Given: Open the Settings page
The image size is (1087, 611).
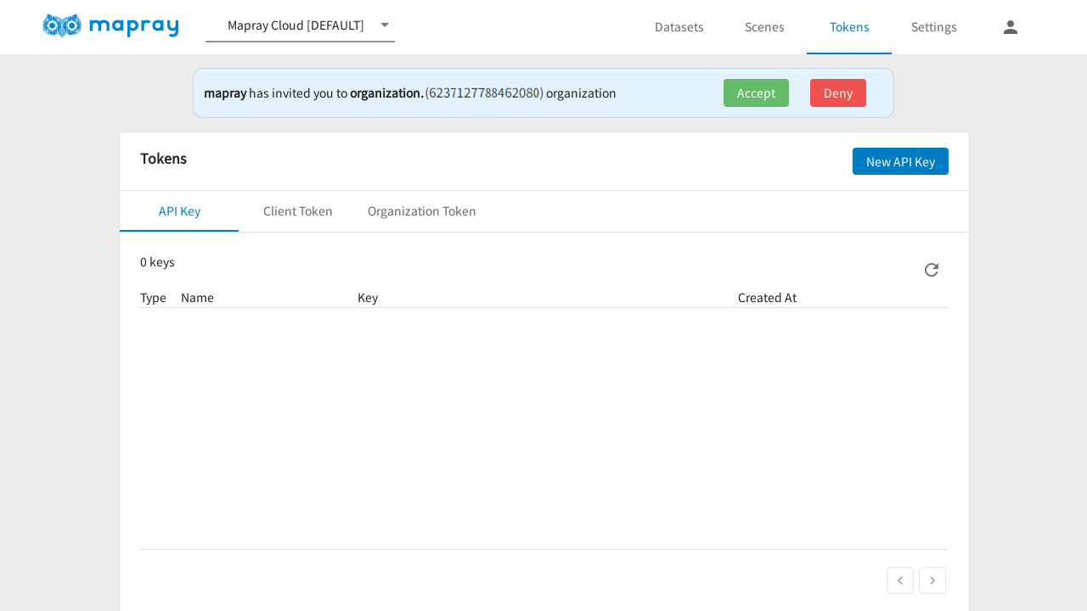Looking at the screenshot, I should point(933,27).
